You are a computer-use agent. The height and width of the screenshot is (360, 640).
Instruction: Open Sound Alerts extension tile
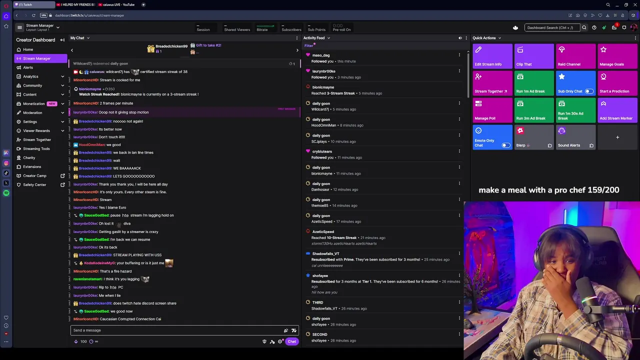(576, 137)
